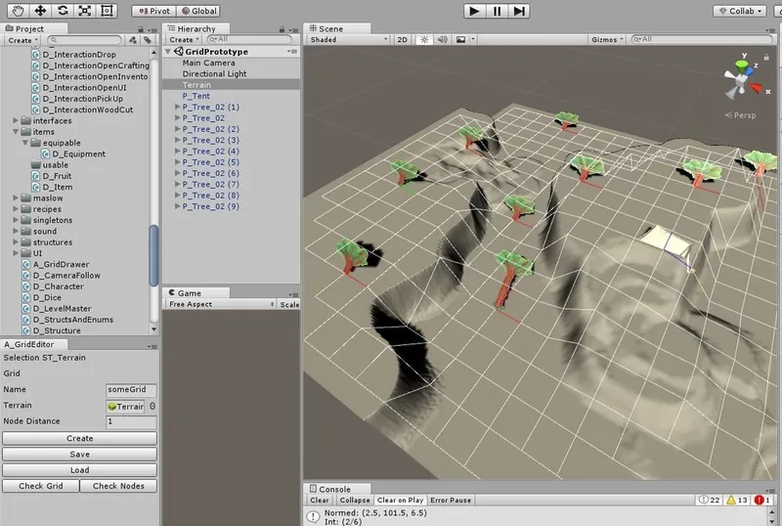Open the scene effects dropdown arrow
The height and width of the screenshot is (526, 782).
(x=473, y=39)
